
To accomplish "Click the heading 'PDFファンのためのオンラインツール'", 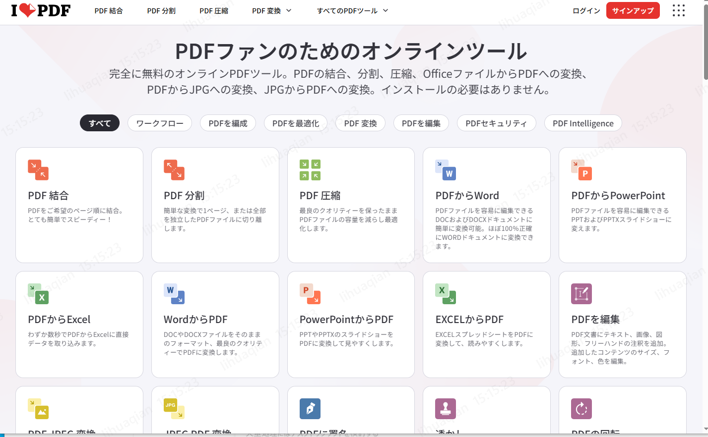I will tap(351, 51).
